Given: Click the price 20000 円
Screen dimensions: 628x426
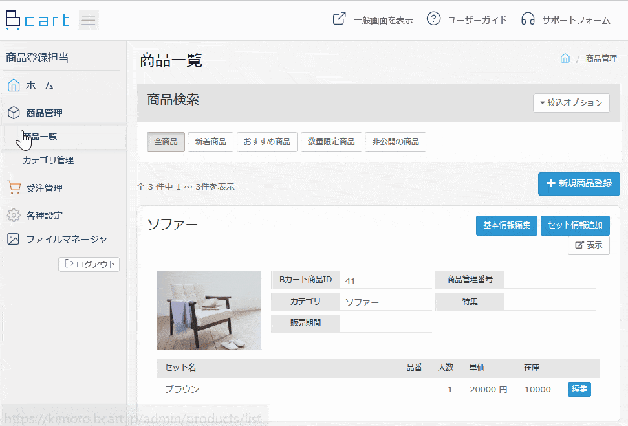Looking at the screenshot, I should (x=488, y=390).
